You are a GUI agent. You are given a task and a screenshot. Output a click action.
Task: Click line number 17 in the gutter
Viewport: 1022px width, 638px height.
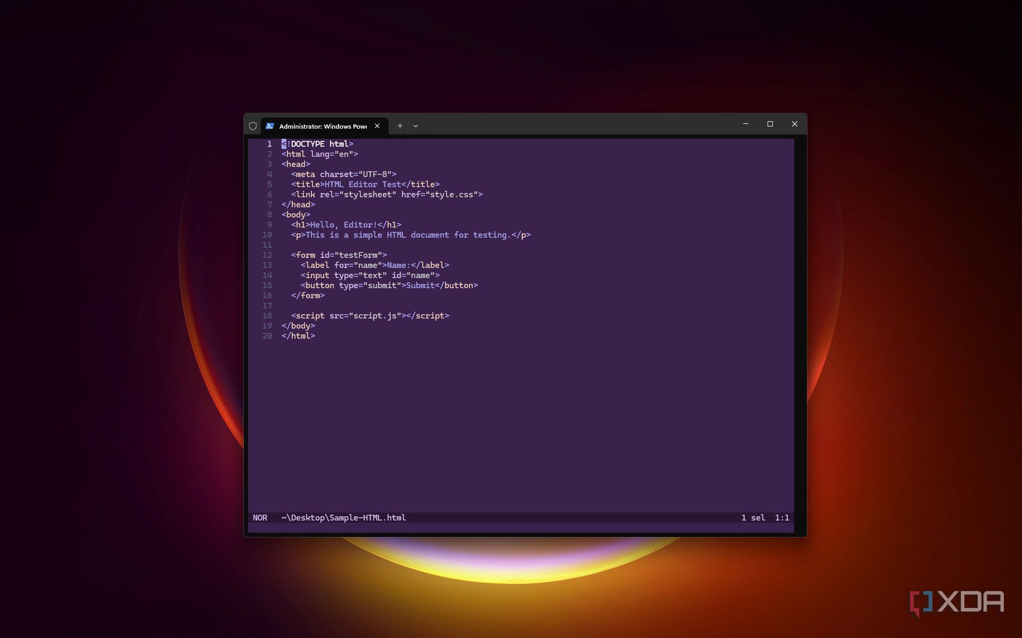pos(267,306)
